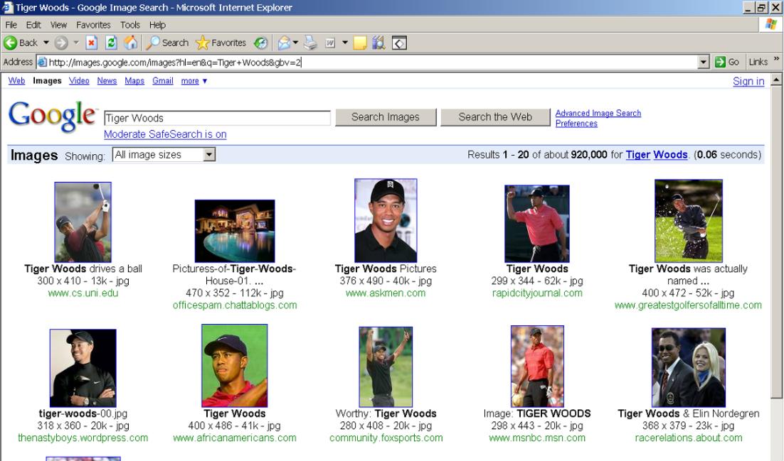Screen dimensions: 784x461
Task: Click the Stop loading icon
Action: (x=91, y=43)
